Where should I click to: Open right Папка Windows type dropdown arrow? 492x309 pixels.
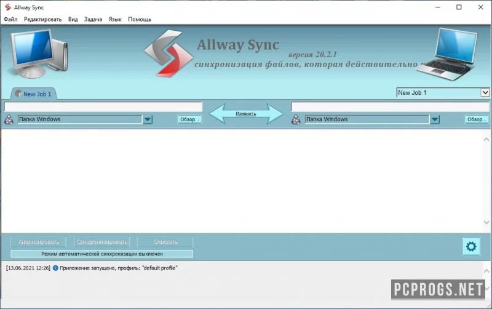pyautogui.click(x=435, y=119)
